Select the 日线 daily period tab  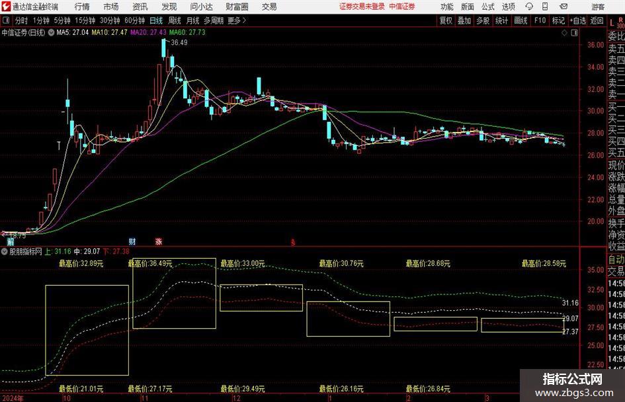(156, 20)
